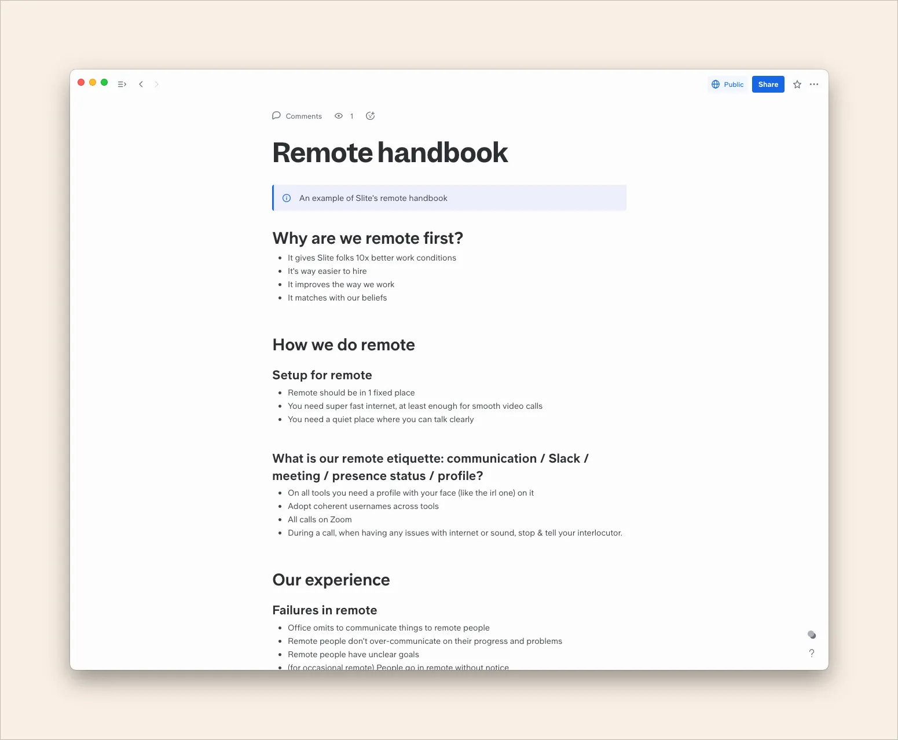Go forward with the right arrow

point(156,84)
